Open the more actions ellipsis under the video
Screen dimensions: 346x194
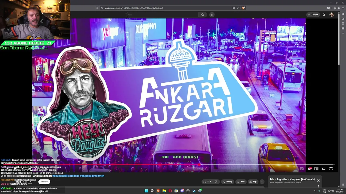[262, 182]
